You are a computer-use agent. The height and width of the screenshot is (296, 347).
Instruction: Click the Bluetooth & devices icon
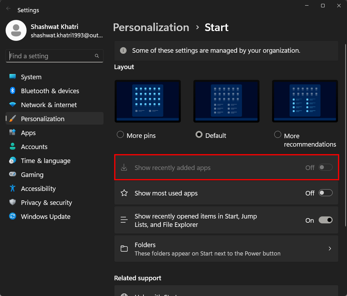click(x=12, y=91)
